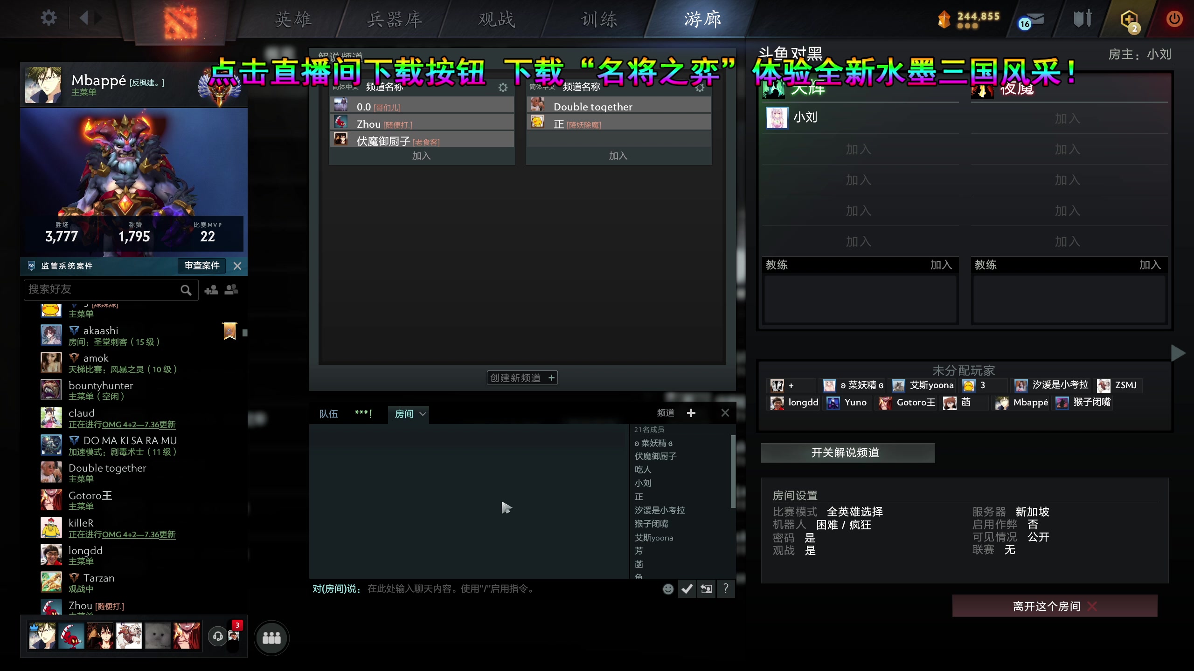The height and width of the screenshot is (671, 1194).
Task: Open the 英雄 tab
Action: tap(293, 19)
